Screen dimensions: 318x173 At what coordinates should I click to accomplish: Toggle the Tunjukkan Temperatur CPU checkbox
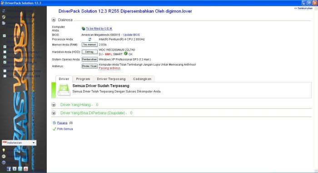tap(5, 57)
